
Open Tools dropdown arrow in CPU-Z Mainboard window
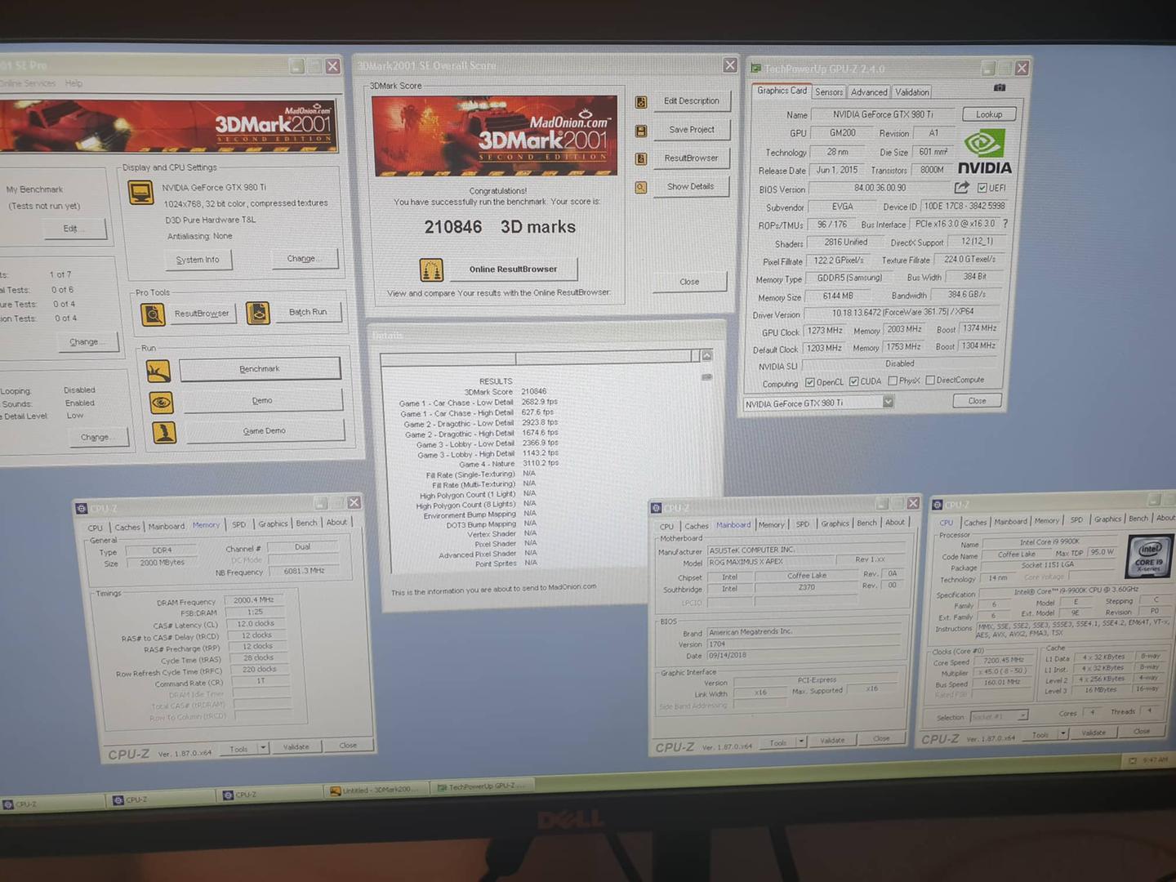[x=801, y=742]
